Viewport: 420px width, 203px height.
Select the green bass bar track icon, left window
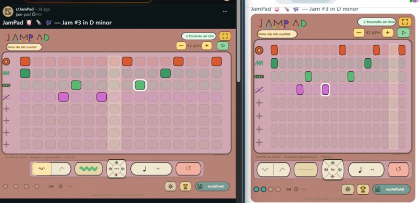coord(6,85)
